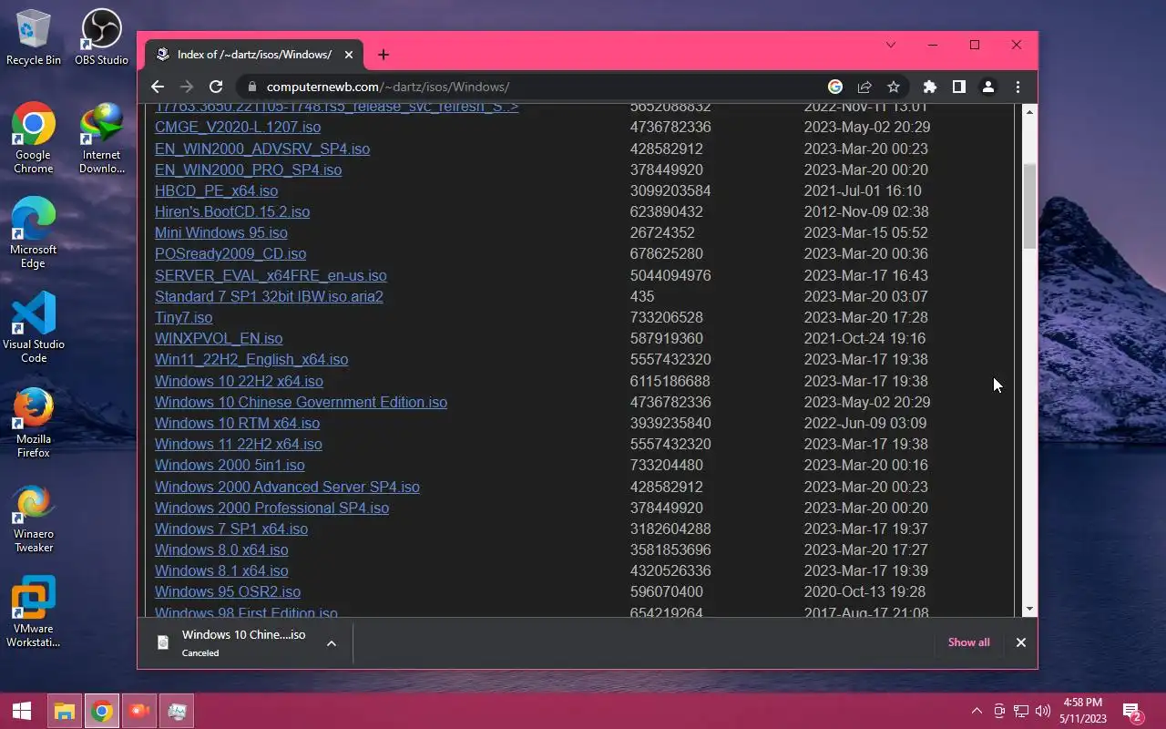This screenshot has height=729, width=1166.
Task: Launch VMware Workstation desktop shortcut
Action: (x=34, y=612)
